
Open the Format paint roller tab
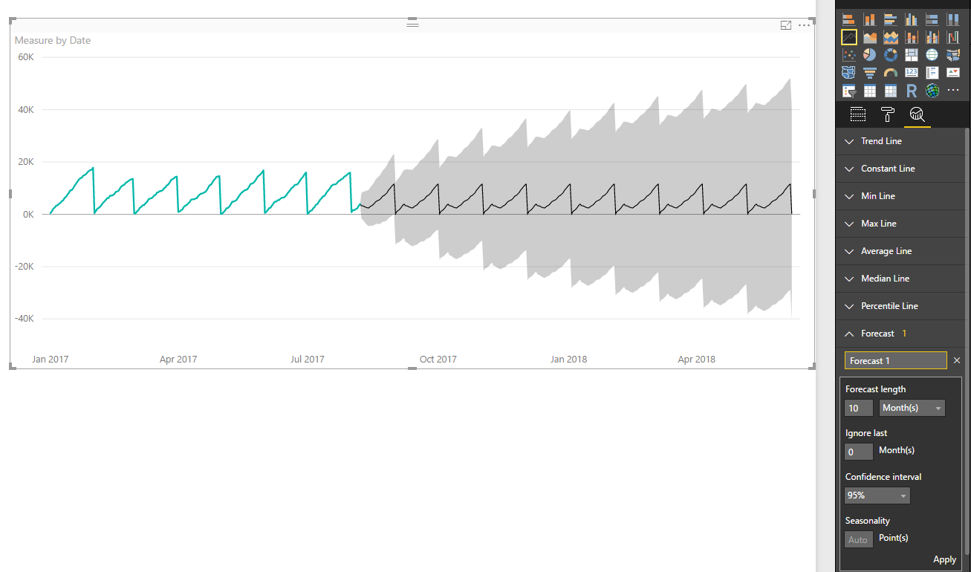click(x=887, y=114)
